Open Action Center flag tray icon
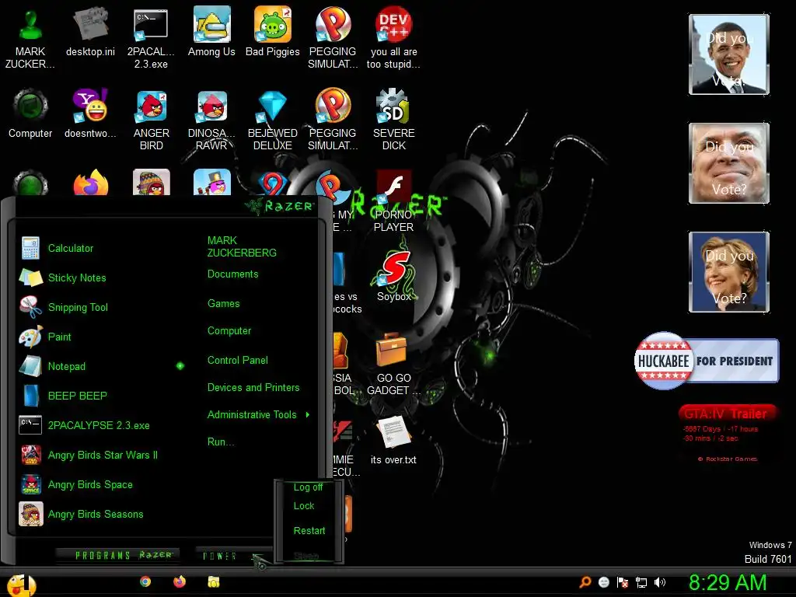The width and height of the screenshot is (796, 597). point(623,582)
